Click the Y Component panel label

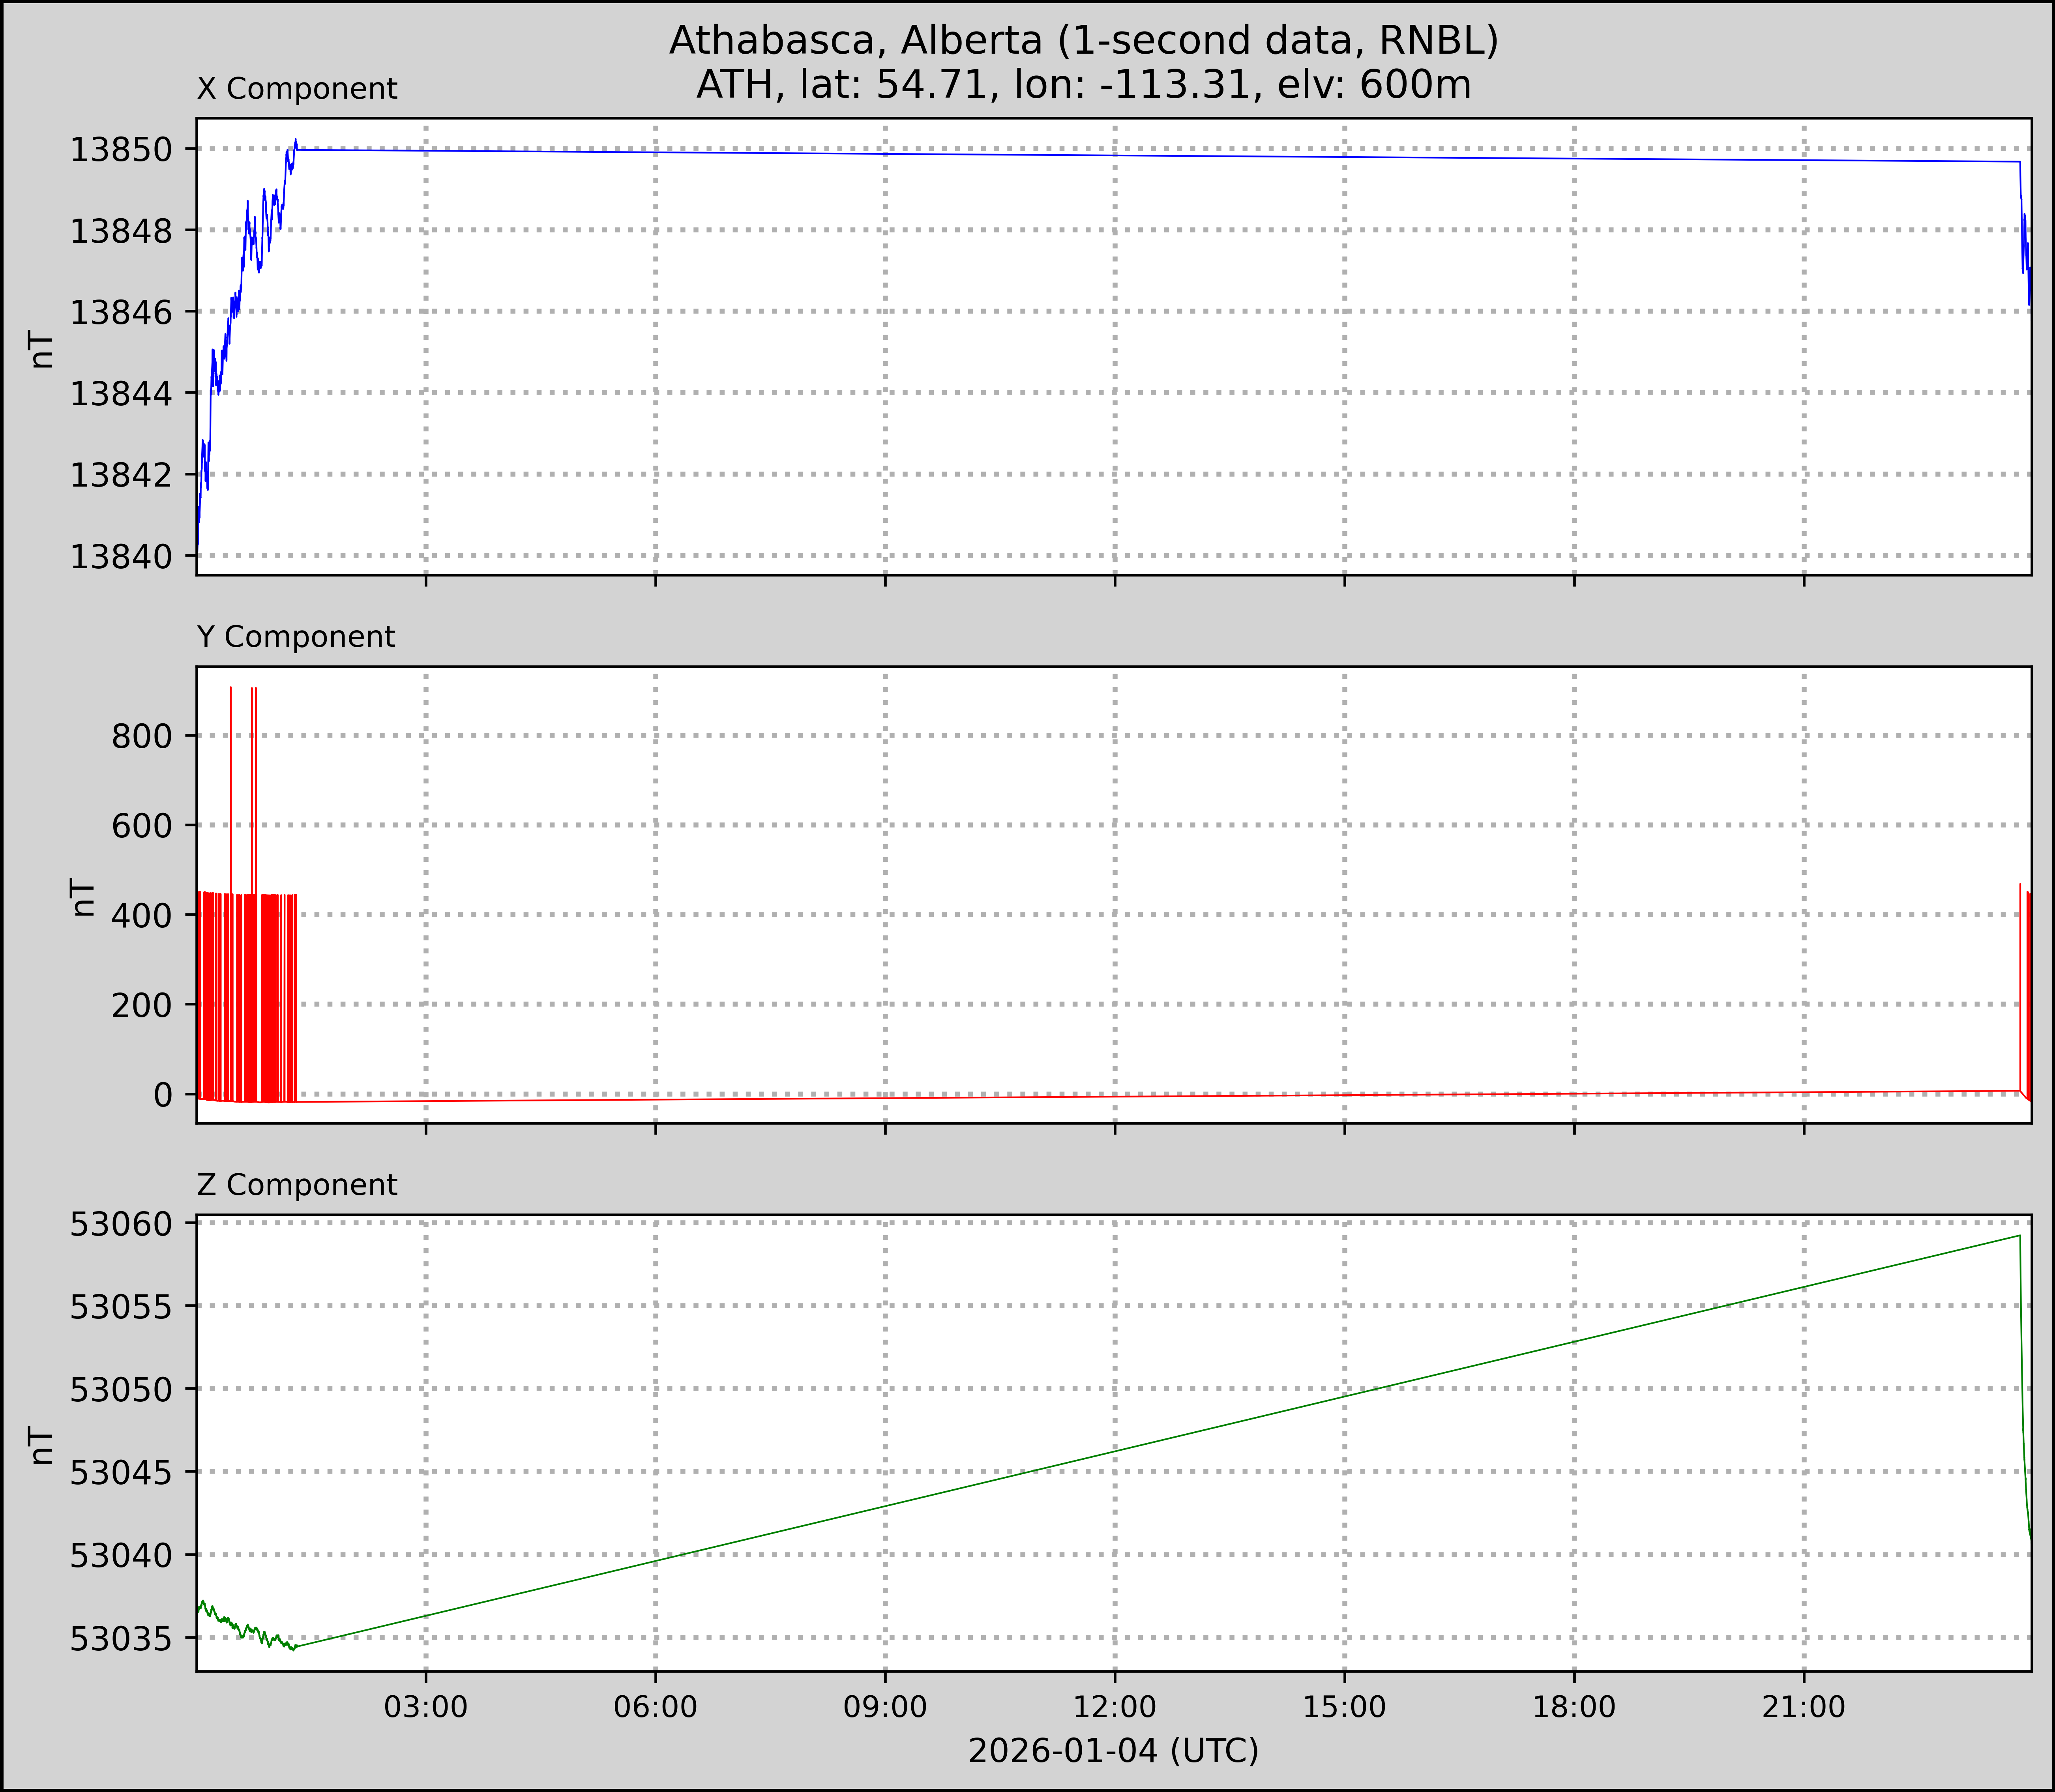click(x=296, y=637)
